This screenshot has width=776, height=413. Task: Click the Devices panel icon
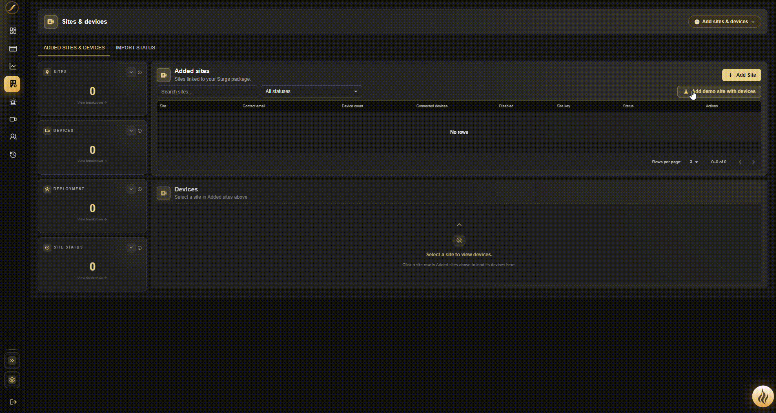pos(164,193)
